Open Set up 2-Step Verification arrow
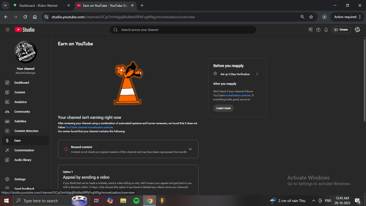 [x=257, y=74]
